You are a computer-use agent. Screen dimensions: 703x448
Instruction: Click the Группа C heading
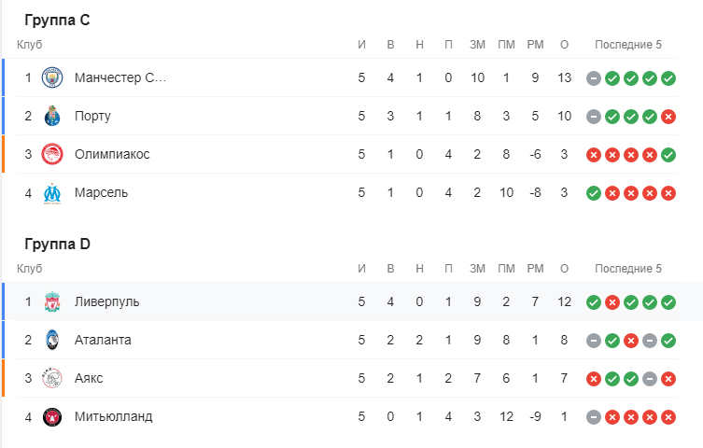tap(57, 21)
